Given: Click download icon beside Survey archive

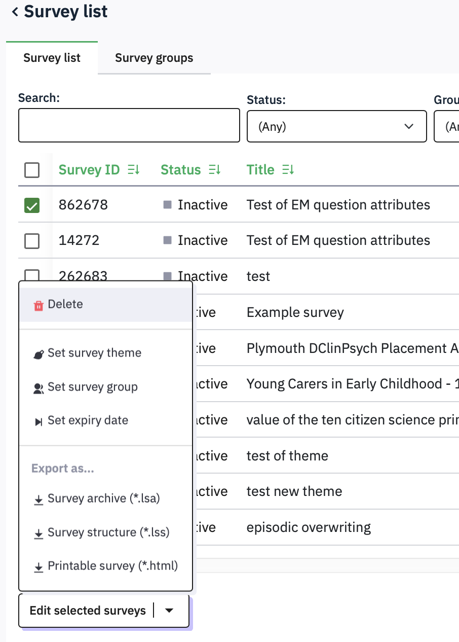Looking at the screenshot, I should click(39, 500).
